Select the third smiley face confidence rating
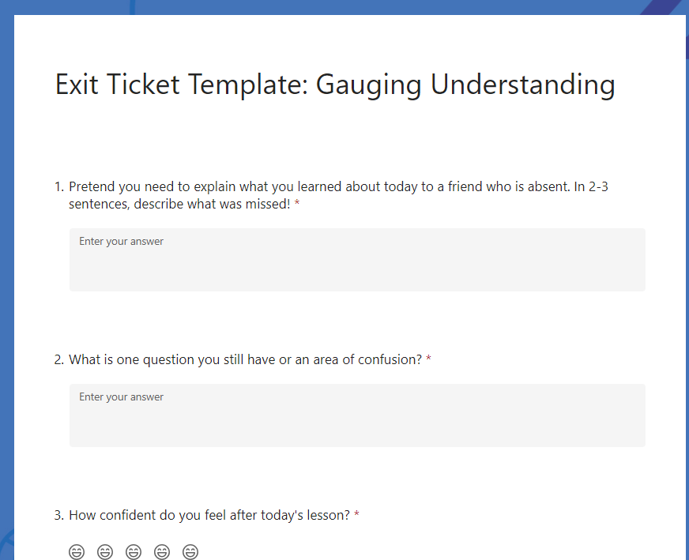 134,551
